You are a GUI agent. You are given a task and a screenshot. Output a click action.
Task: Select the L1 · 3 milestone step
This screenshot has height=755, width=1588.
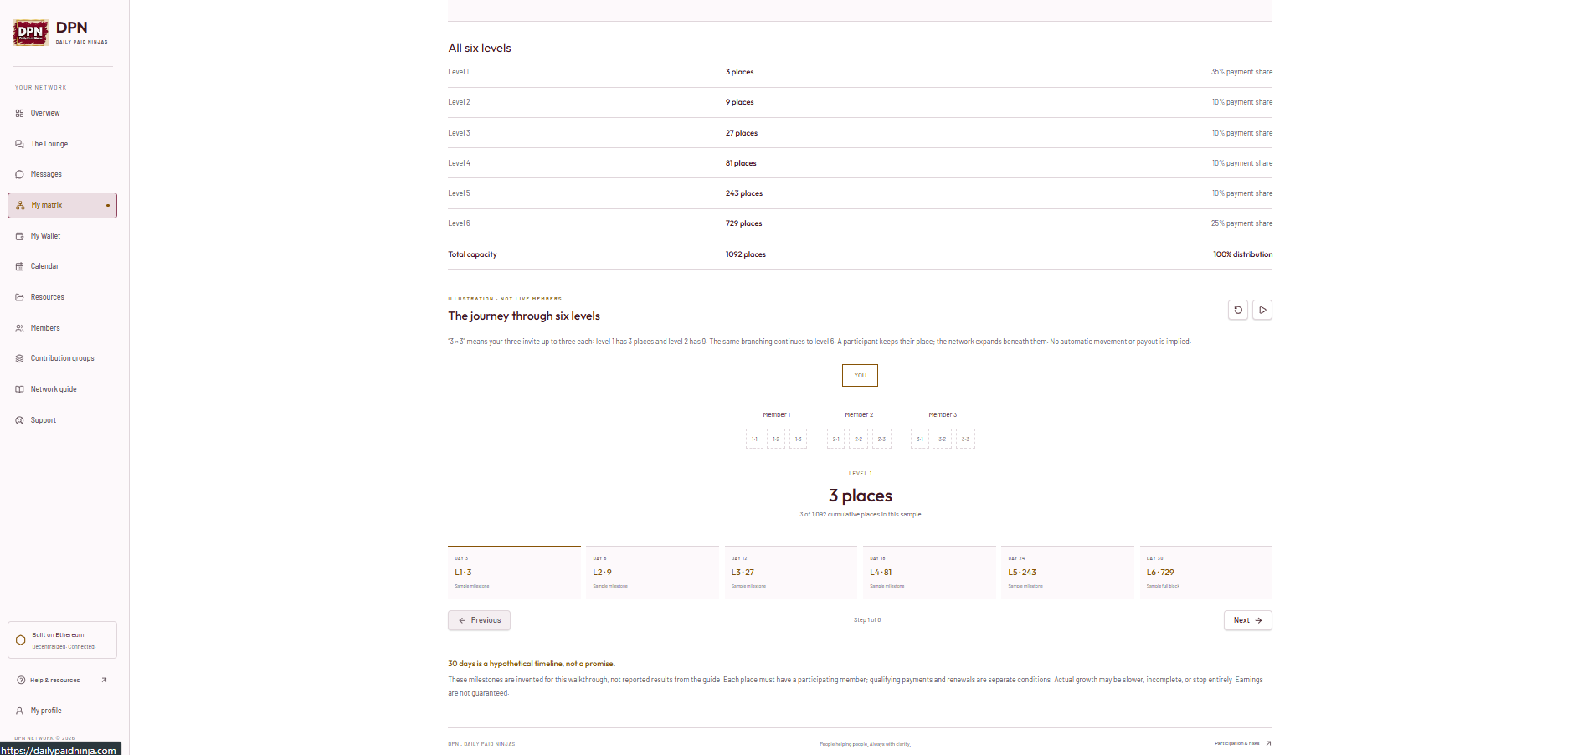click(514, 573)
